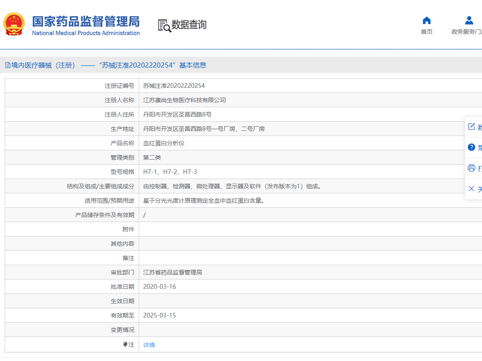Click product name 血红蛋白分析仪
The image size is (482, 361).
(164, 143)
